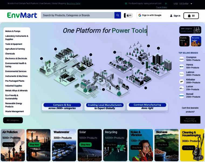Select Waste Management category

tap(14, 112)
